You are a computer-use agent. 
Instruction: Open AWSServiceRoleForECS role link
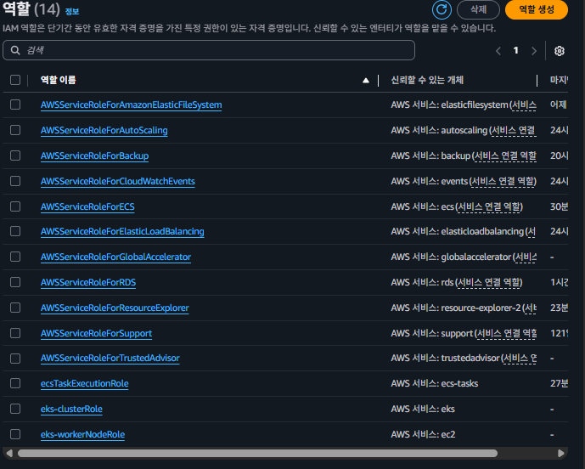point(87,206)
